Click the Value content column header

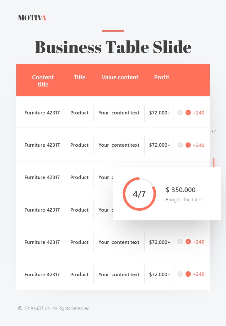pyautogui.click(x=120, y=77)
